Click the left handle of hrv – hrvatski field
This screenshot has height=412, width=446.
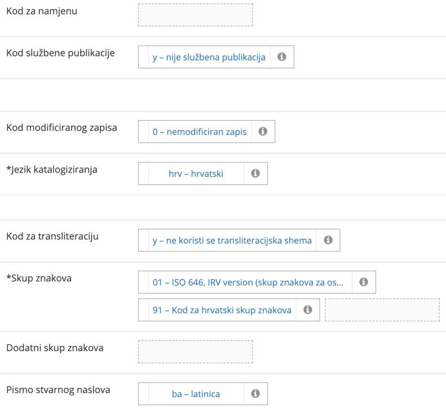[143, 174]
